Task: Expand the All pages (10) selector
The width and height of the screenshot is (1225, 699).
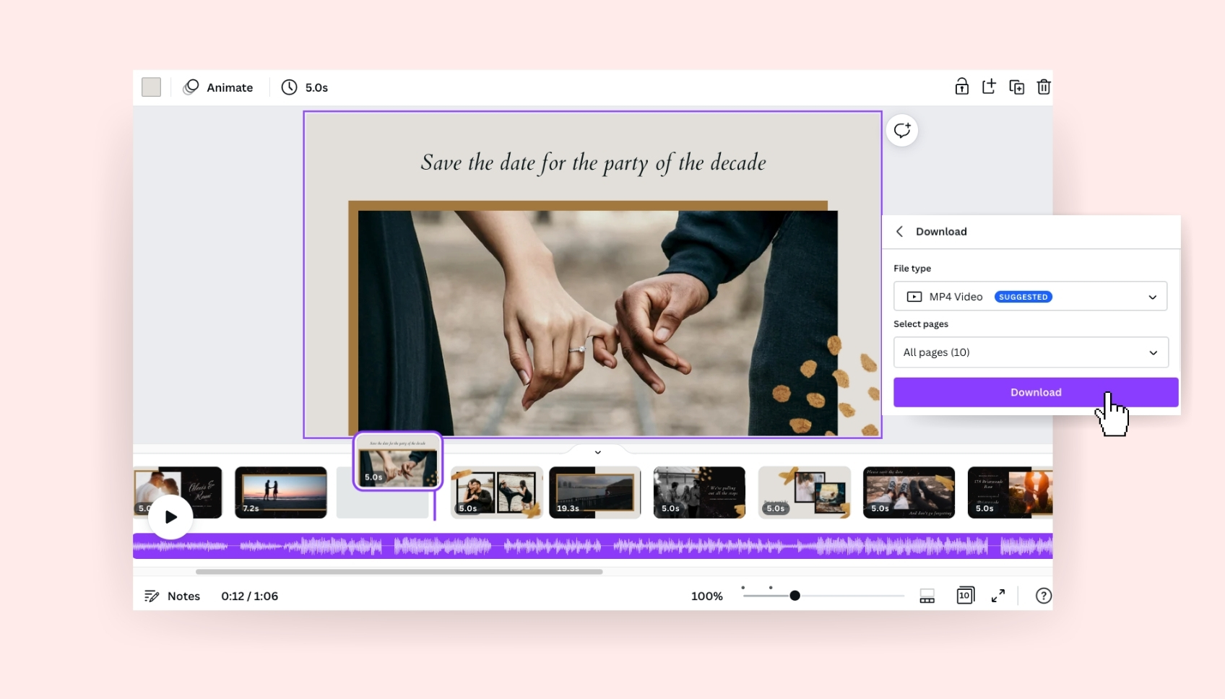Action: coord(1031,352)
